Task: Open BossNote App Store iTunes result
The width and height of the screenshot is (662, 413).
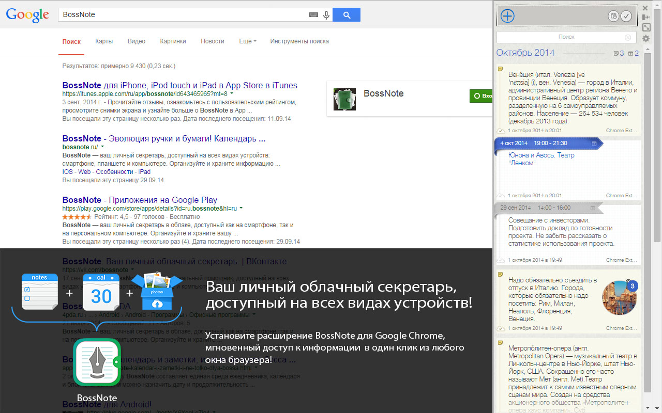Action: pos(180,86)
